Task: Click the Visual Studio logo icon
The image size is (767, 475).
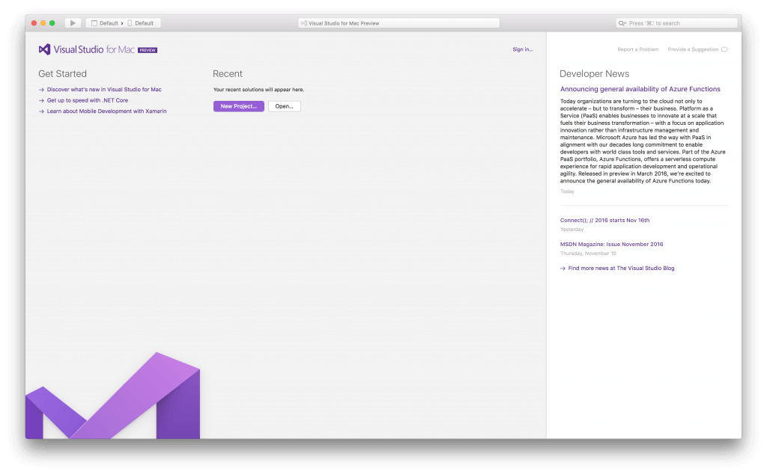Action: click(x=44, y=49)
